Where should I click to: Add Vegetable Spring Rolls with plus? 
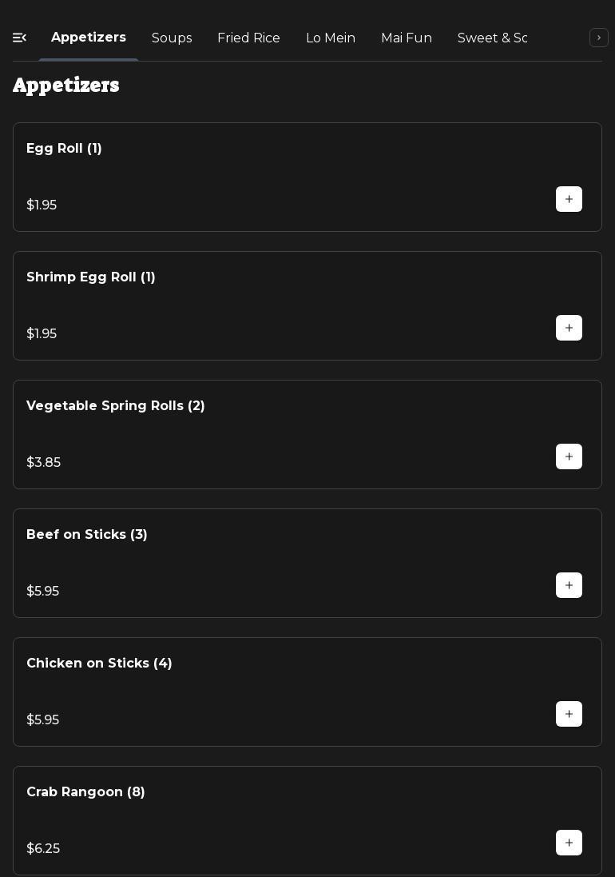pos(569,456)
